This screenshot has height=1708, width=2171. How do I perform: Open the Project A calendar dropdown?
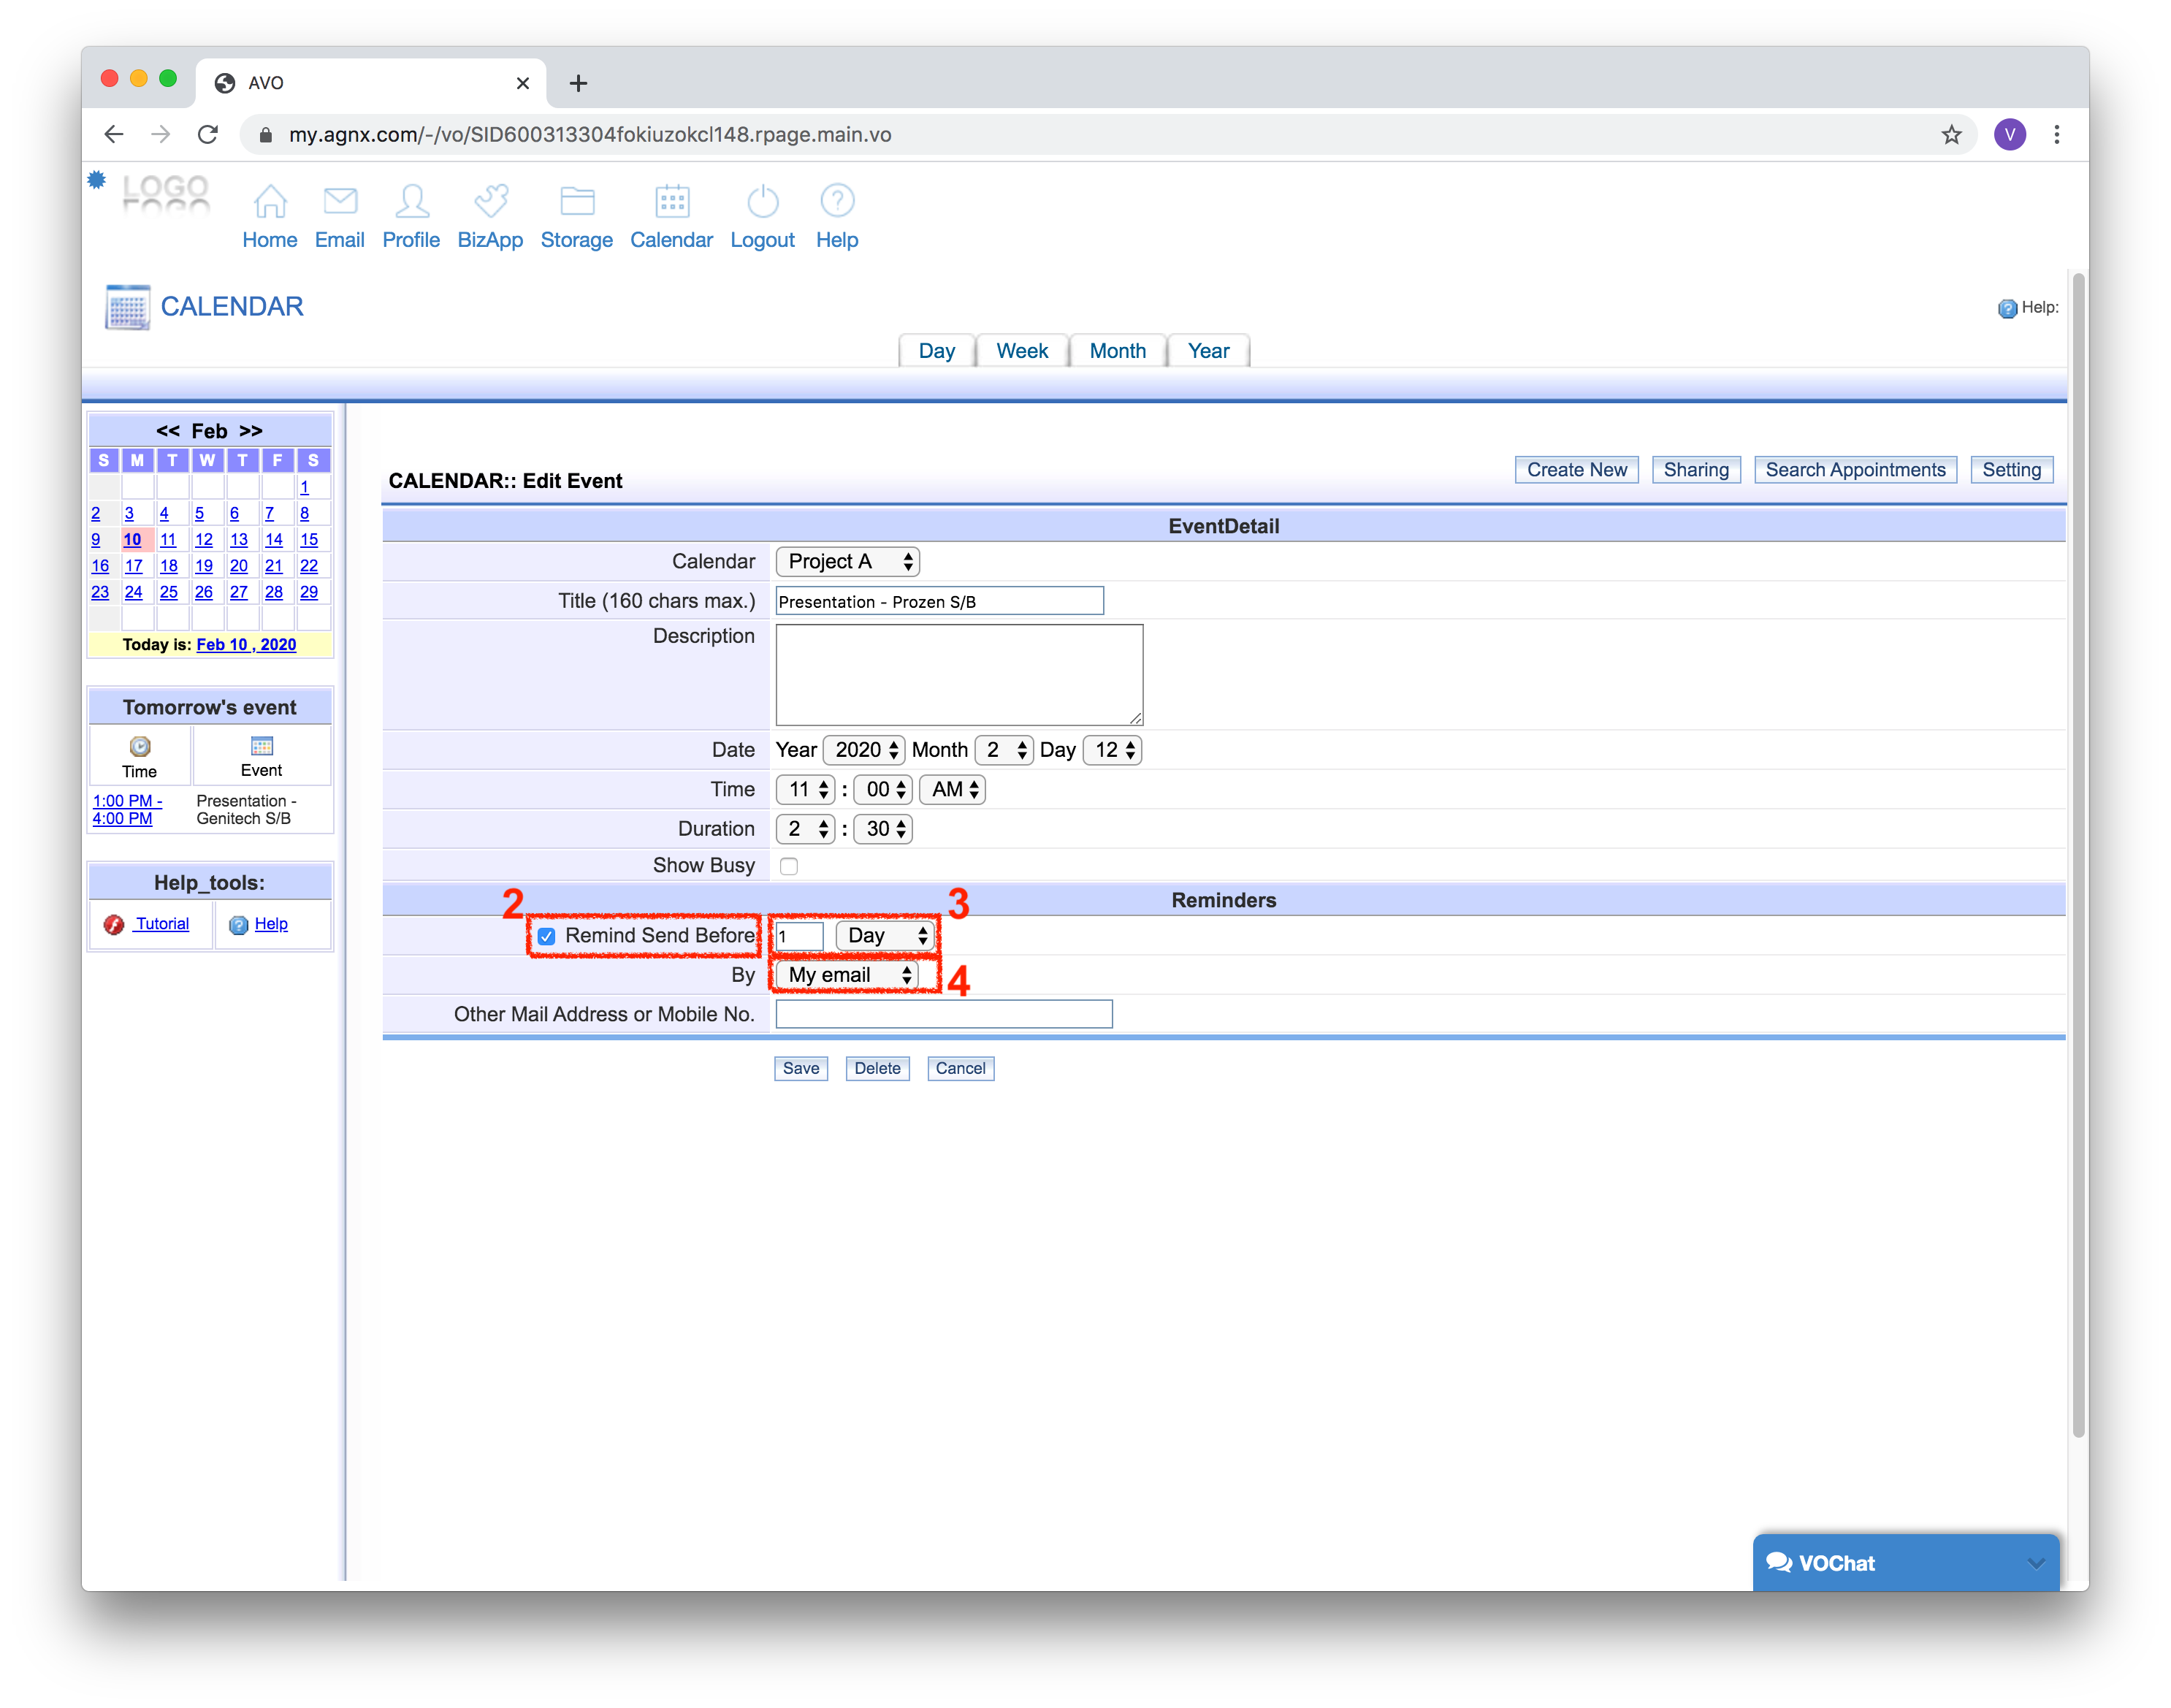pyautogui.click(x=847, y=562)
